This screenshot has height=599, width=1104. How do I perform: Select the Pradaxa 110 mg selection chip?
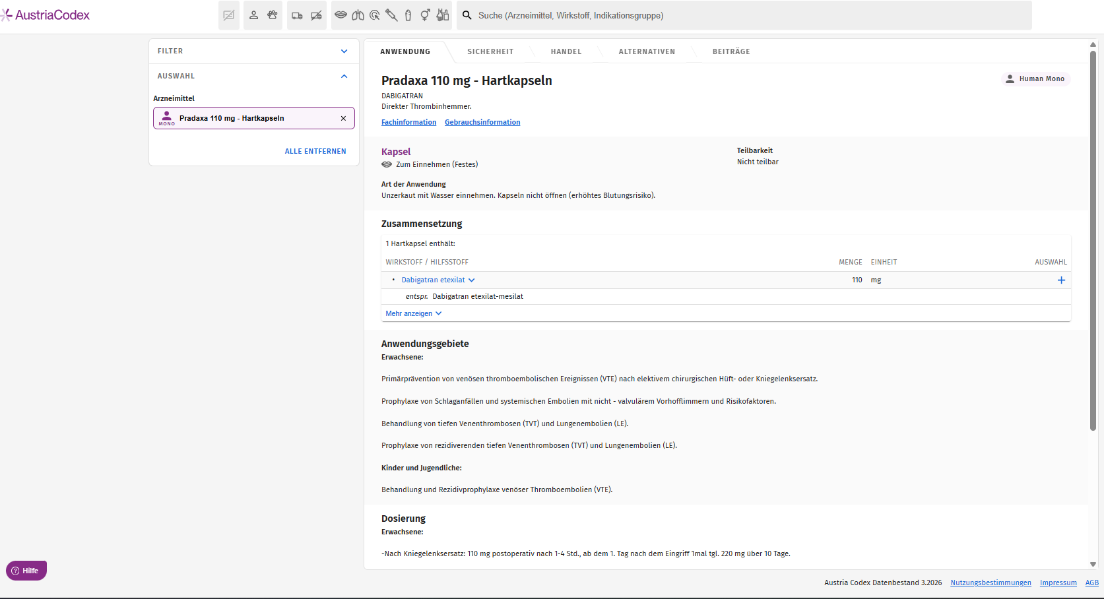[x=254, y=118]
